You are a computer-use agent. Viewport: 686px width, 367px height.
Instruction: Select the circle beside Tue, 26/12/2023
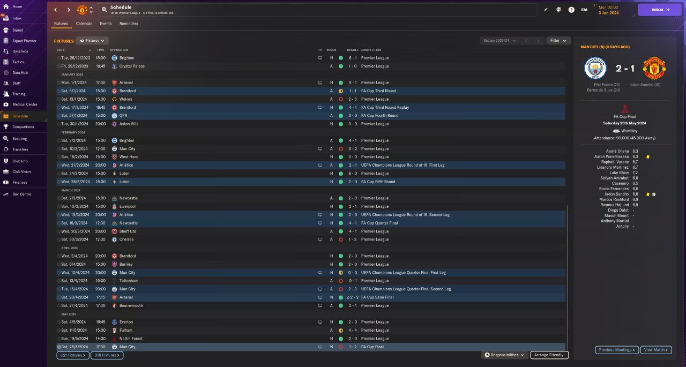click(x=59, y=58)
